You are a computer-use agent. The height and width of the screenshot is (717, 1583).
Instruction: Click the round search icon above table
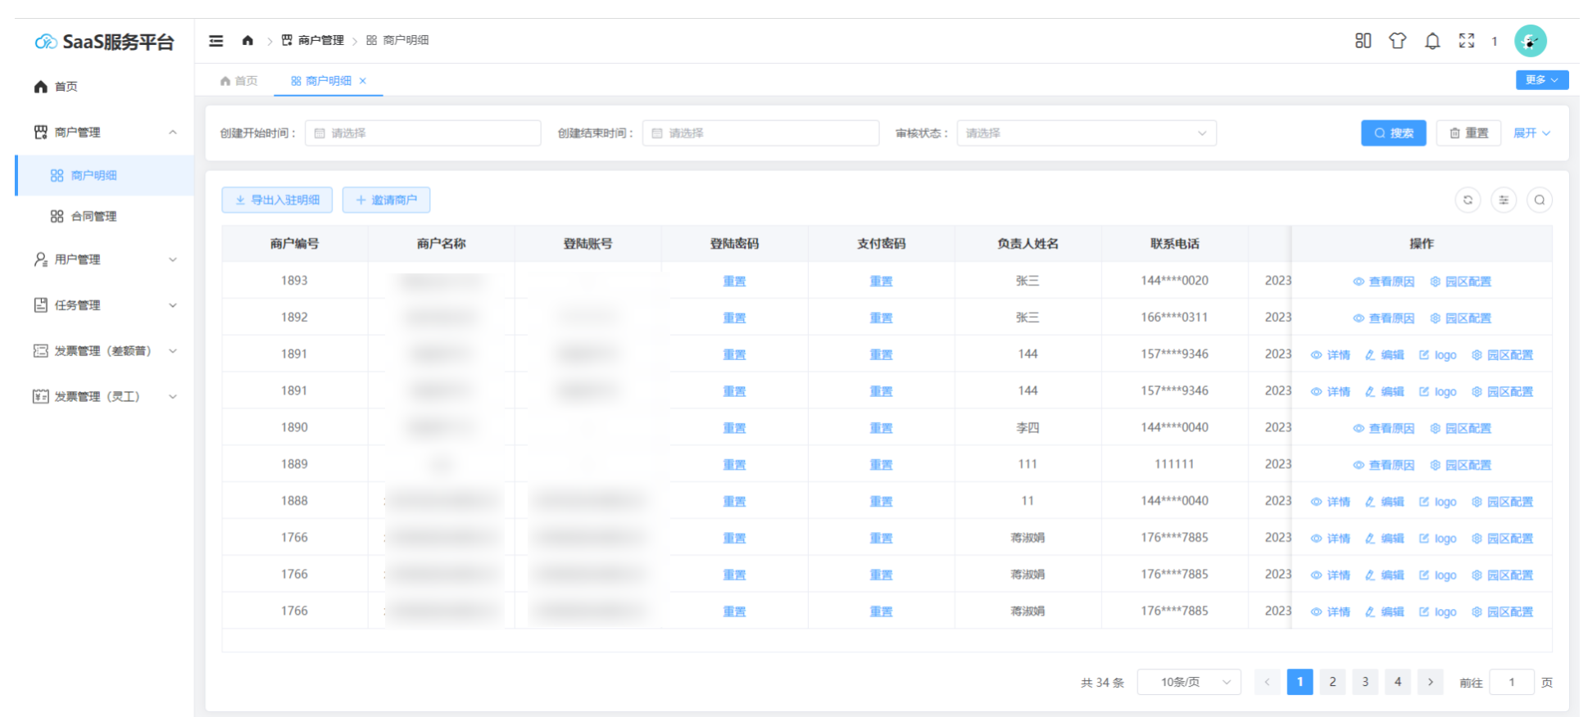[x=1539, y=200]
